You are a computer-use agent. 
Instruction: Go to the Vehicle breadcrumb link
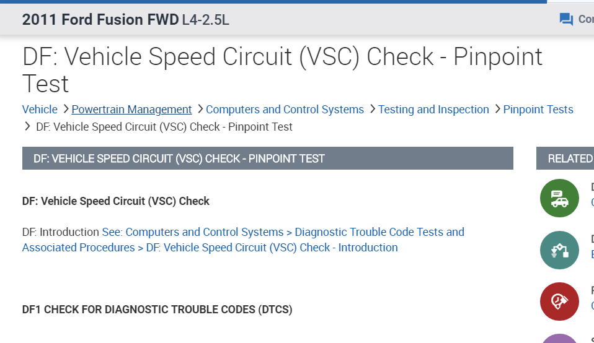coord(40,110)
